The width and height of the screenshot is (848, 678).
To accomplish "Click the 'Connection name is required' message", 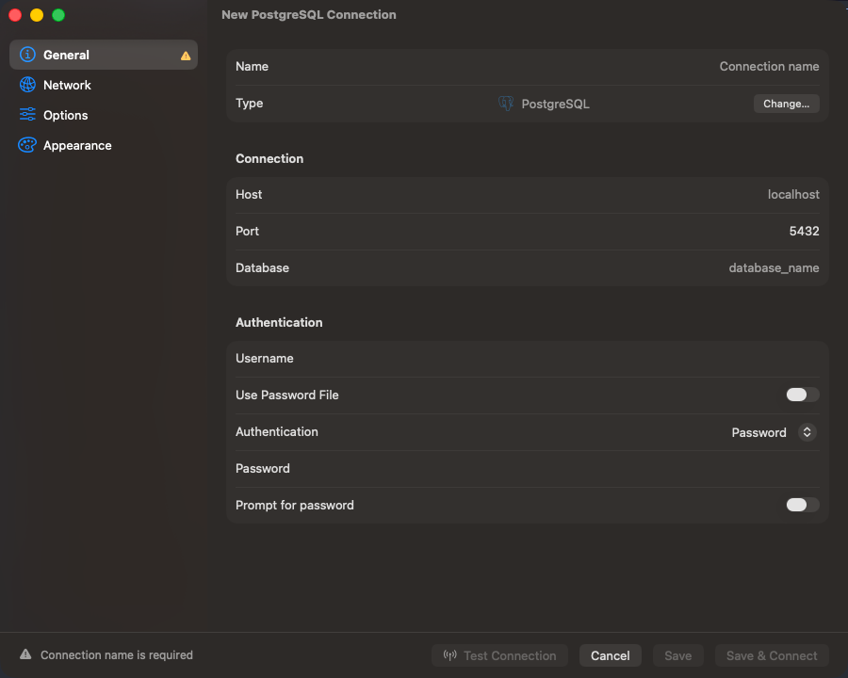I will [117, 654].
